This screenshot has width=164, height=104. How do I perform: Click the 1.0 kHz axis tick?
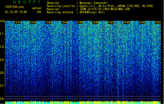(2, 47)
